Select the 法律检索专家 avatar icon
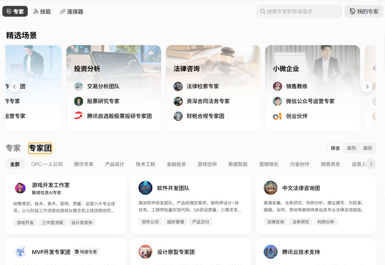 pos(178,86)
